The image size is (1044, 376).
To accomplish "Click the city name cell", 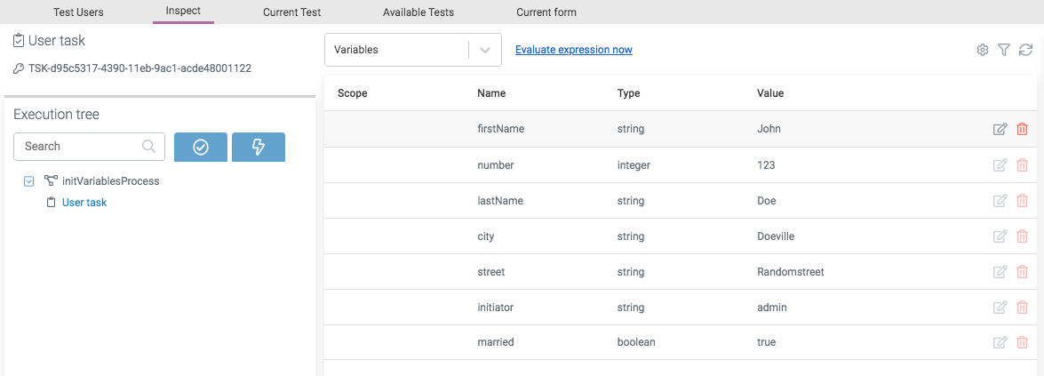I will (x=486, y=236).
